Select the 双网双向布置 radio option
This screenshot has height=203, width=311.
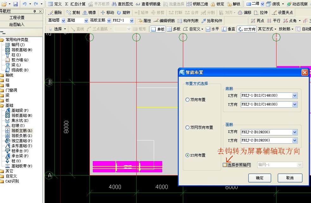[187, 128]
